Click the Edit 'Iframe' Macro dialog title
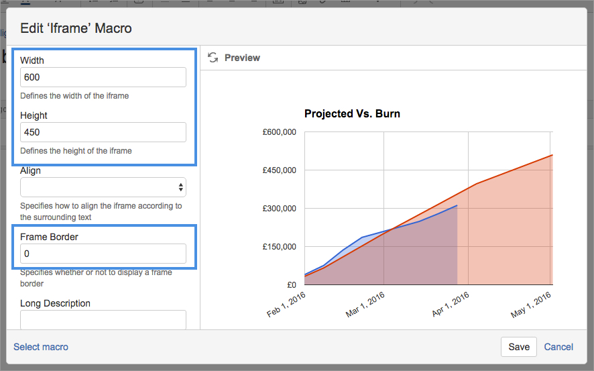 coord(76,28)
